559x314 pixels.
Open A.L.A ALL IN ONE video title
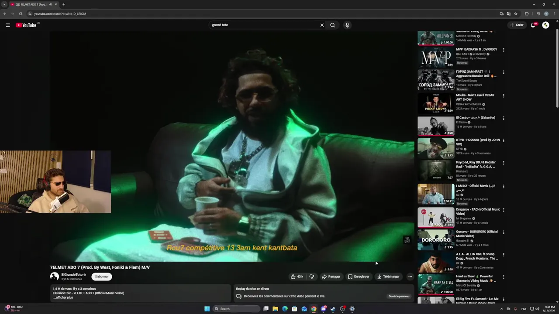click(477, 256)
